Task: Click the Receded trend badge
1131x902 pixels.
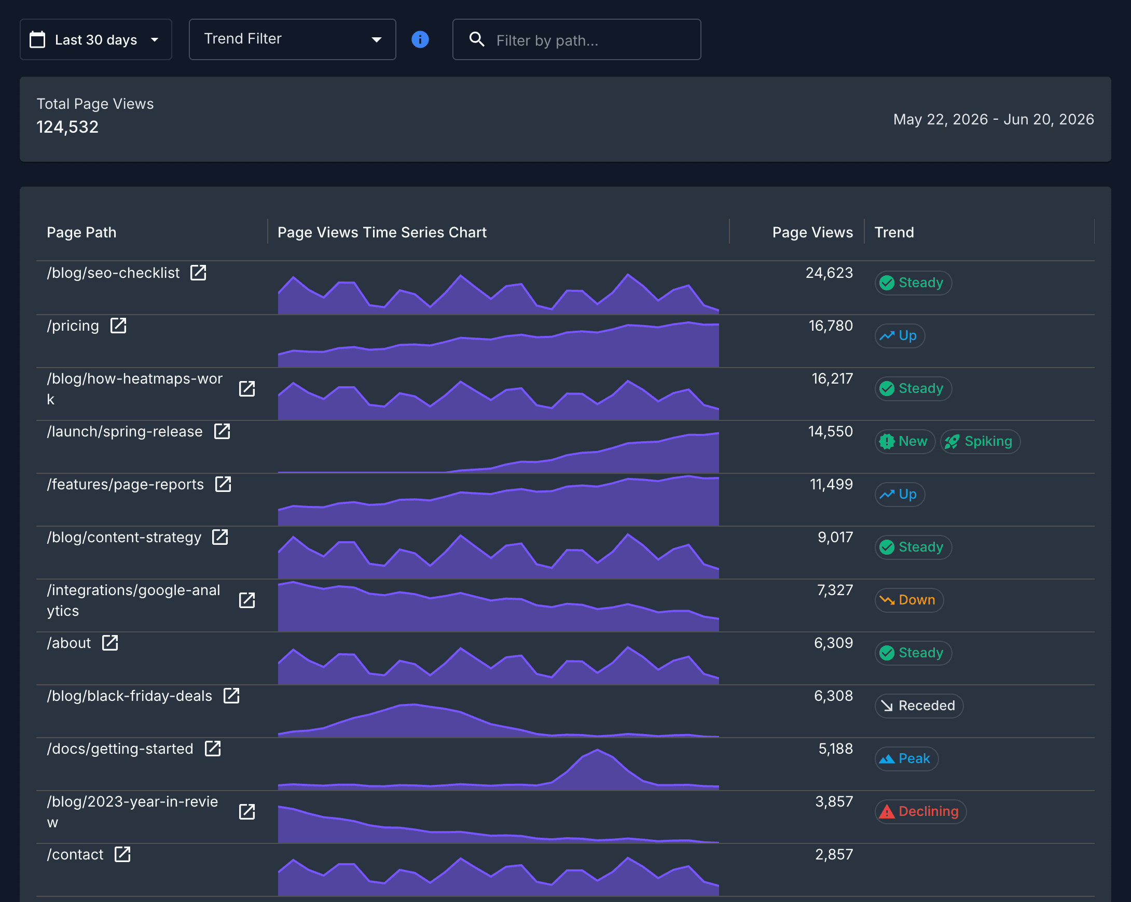Action: pos(919,707)
